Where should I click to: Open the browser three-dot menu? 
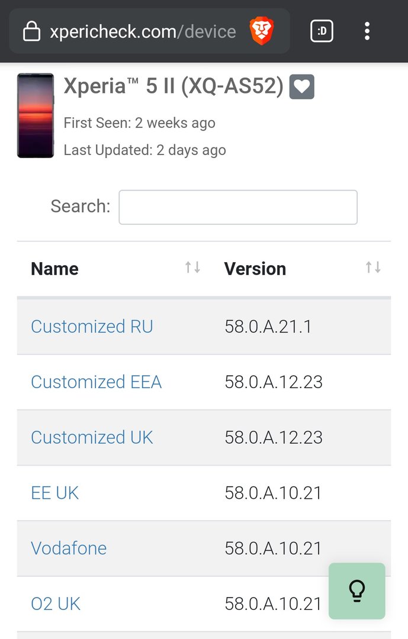tap(367, 31)
